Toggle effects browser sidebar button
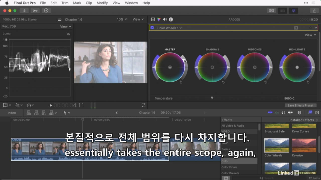 (x=226, y=178)
